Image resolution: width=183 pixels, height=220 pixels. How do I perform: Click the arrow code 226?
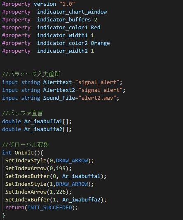point(61,192)
